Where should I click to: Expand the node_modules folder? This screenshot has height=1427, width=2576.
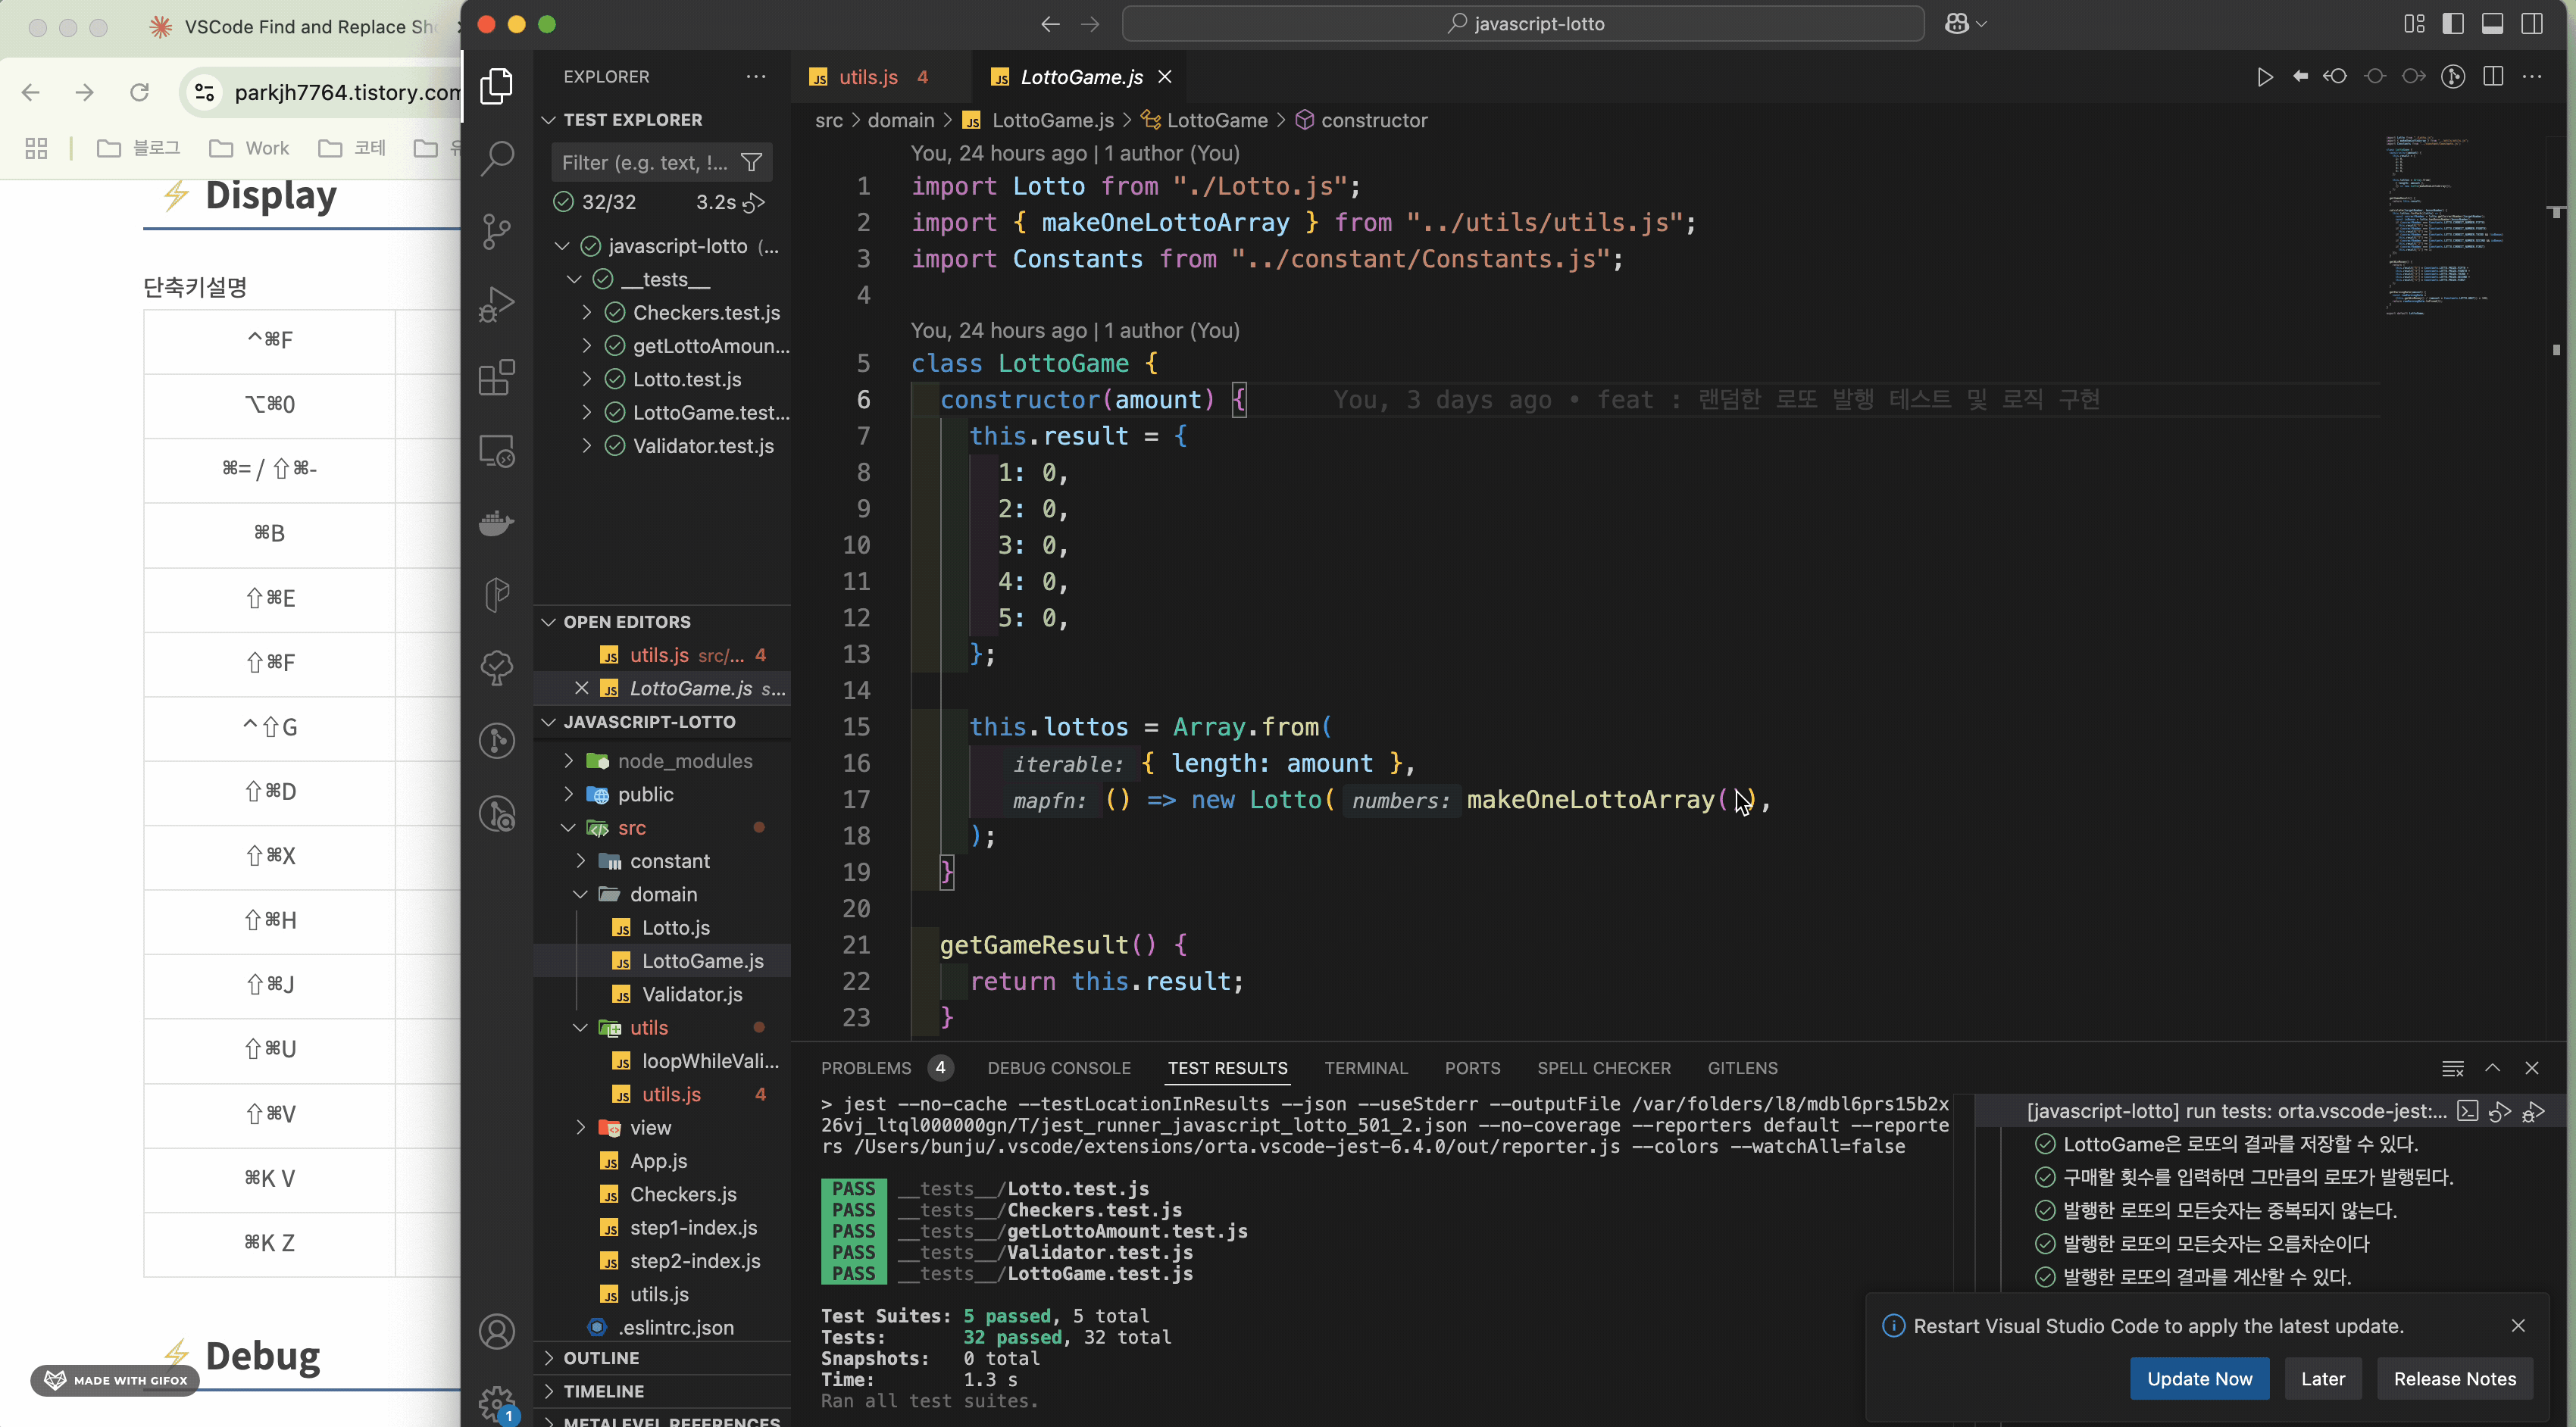pos(569,761)
